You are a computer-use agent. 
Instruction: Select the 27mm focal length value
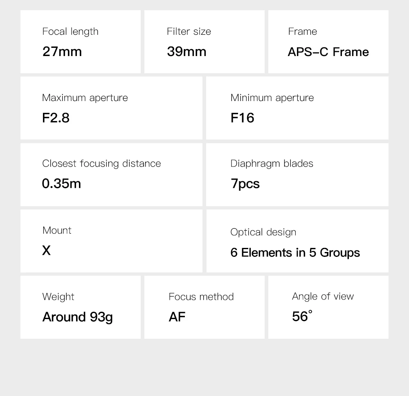click(62, 52)
